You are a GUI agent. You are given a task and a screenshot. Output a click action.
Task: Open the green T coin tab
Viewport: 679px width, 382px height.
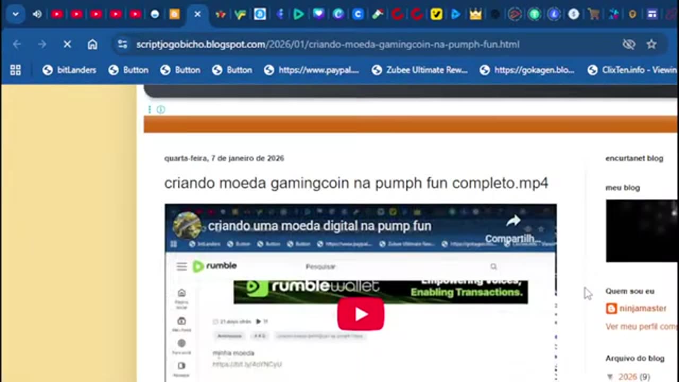pos(534,14)
